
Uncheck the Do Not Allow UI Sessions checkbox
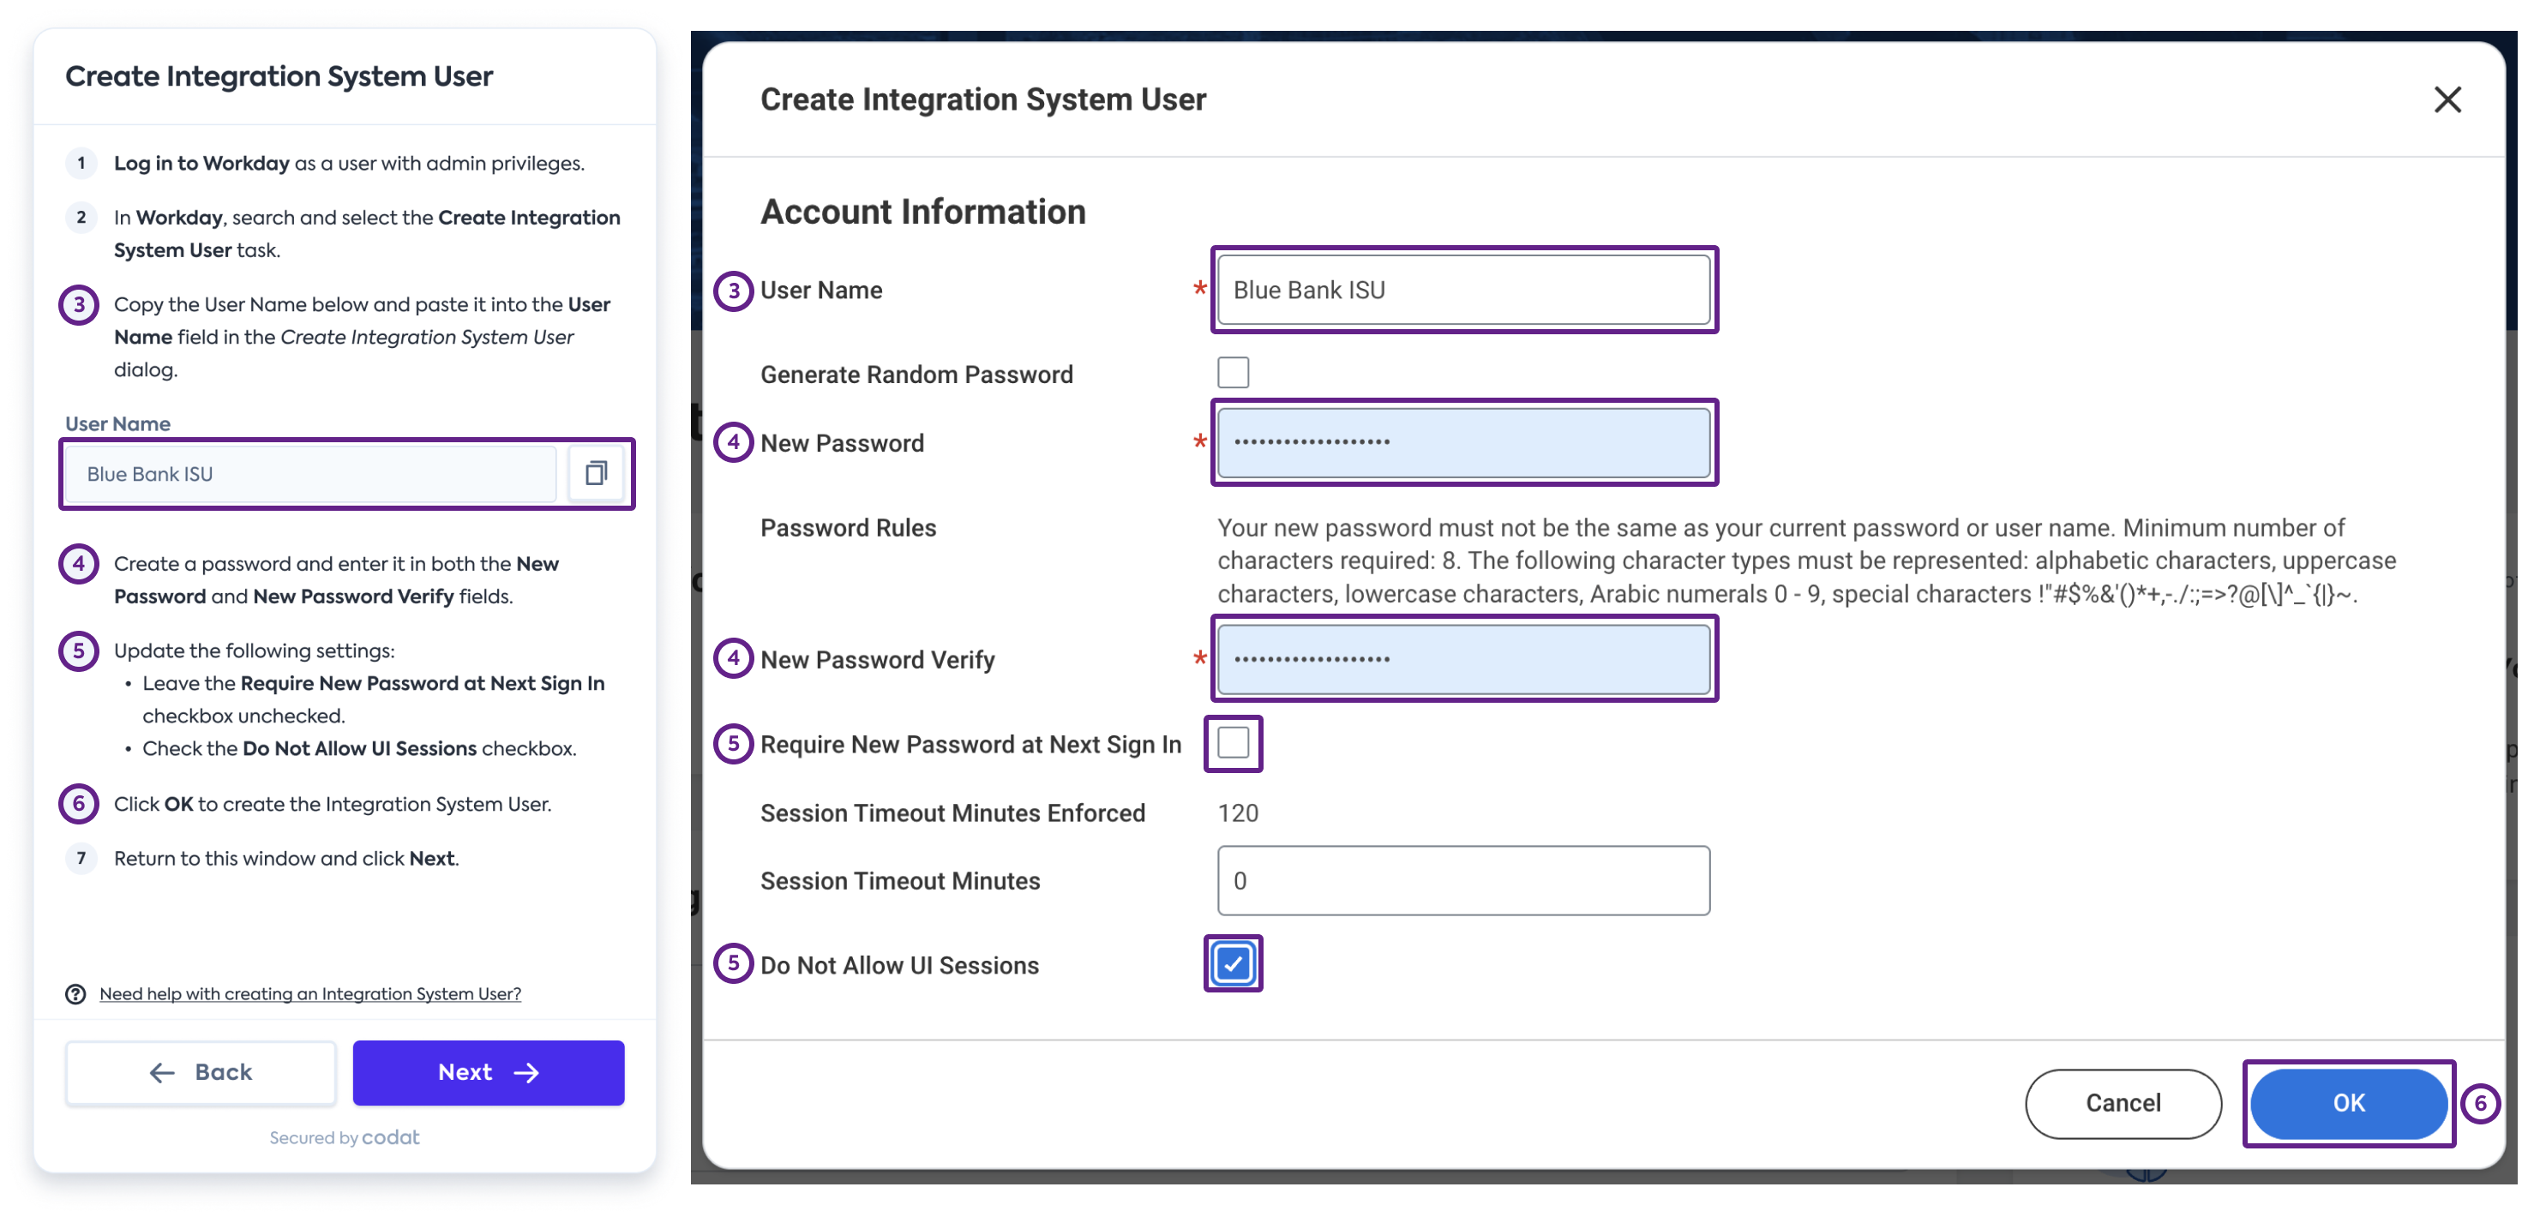[x=1233, y=964]
